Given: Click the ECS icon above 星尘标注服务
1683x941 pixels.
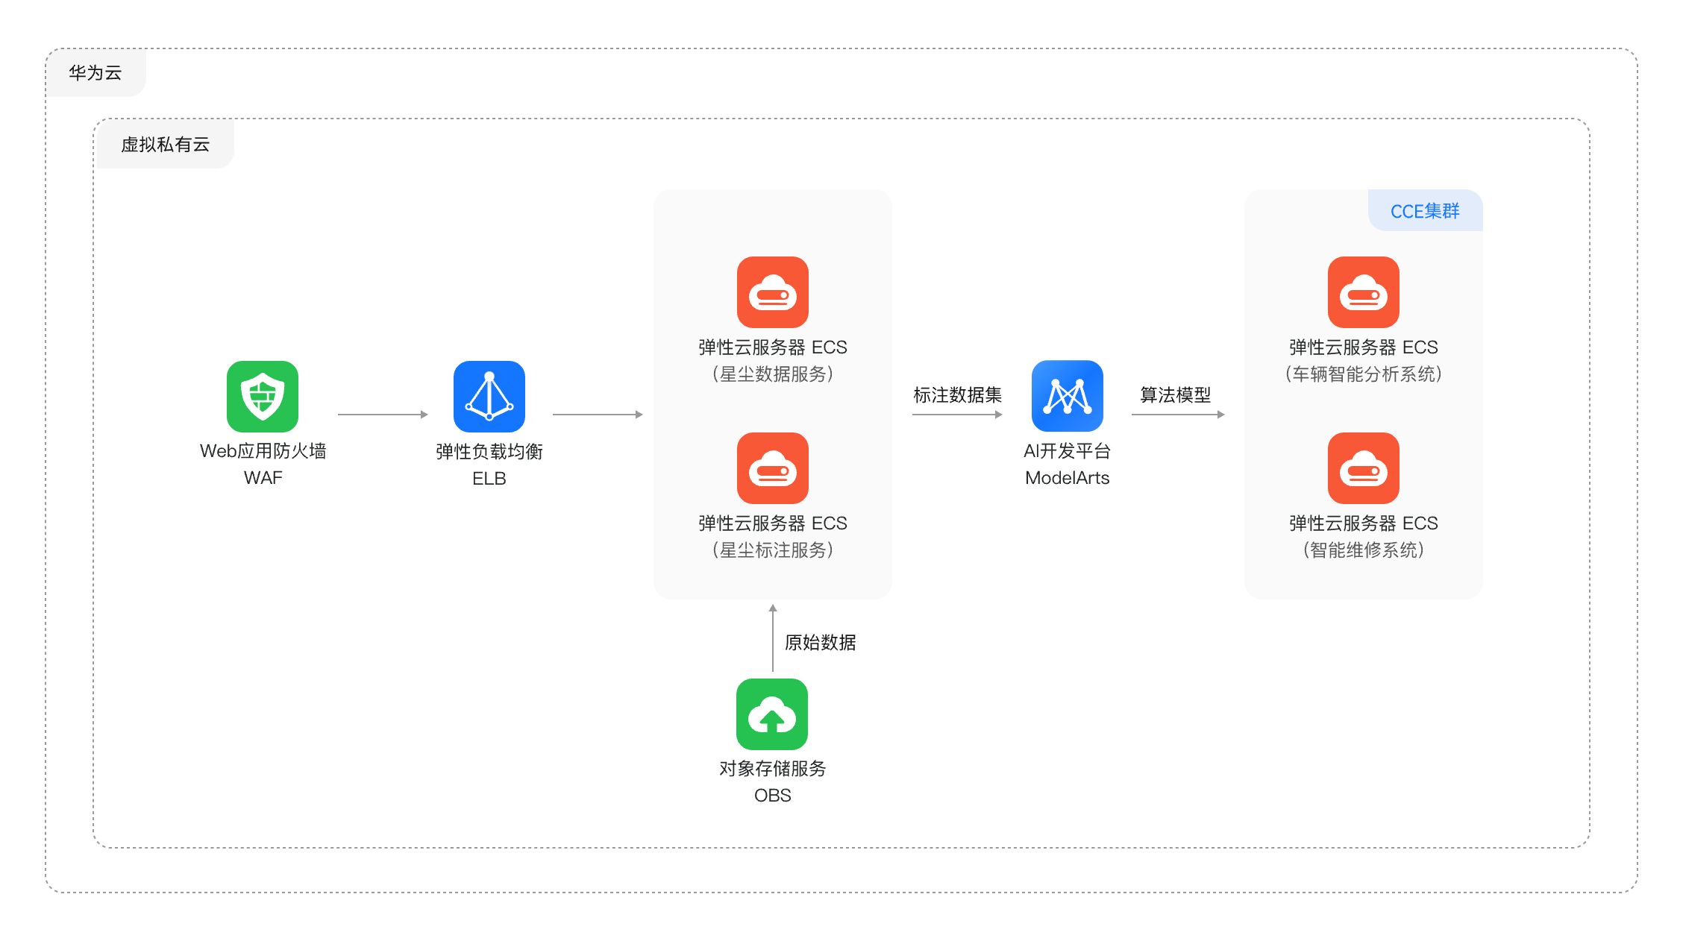Looking at the screenshot, I should point(772,468).
